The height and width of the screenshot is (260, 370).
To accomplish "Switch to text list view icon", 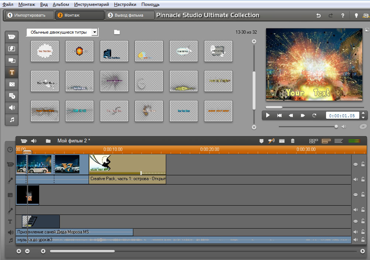I will (x=338, y=141).
